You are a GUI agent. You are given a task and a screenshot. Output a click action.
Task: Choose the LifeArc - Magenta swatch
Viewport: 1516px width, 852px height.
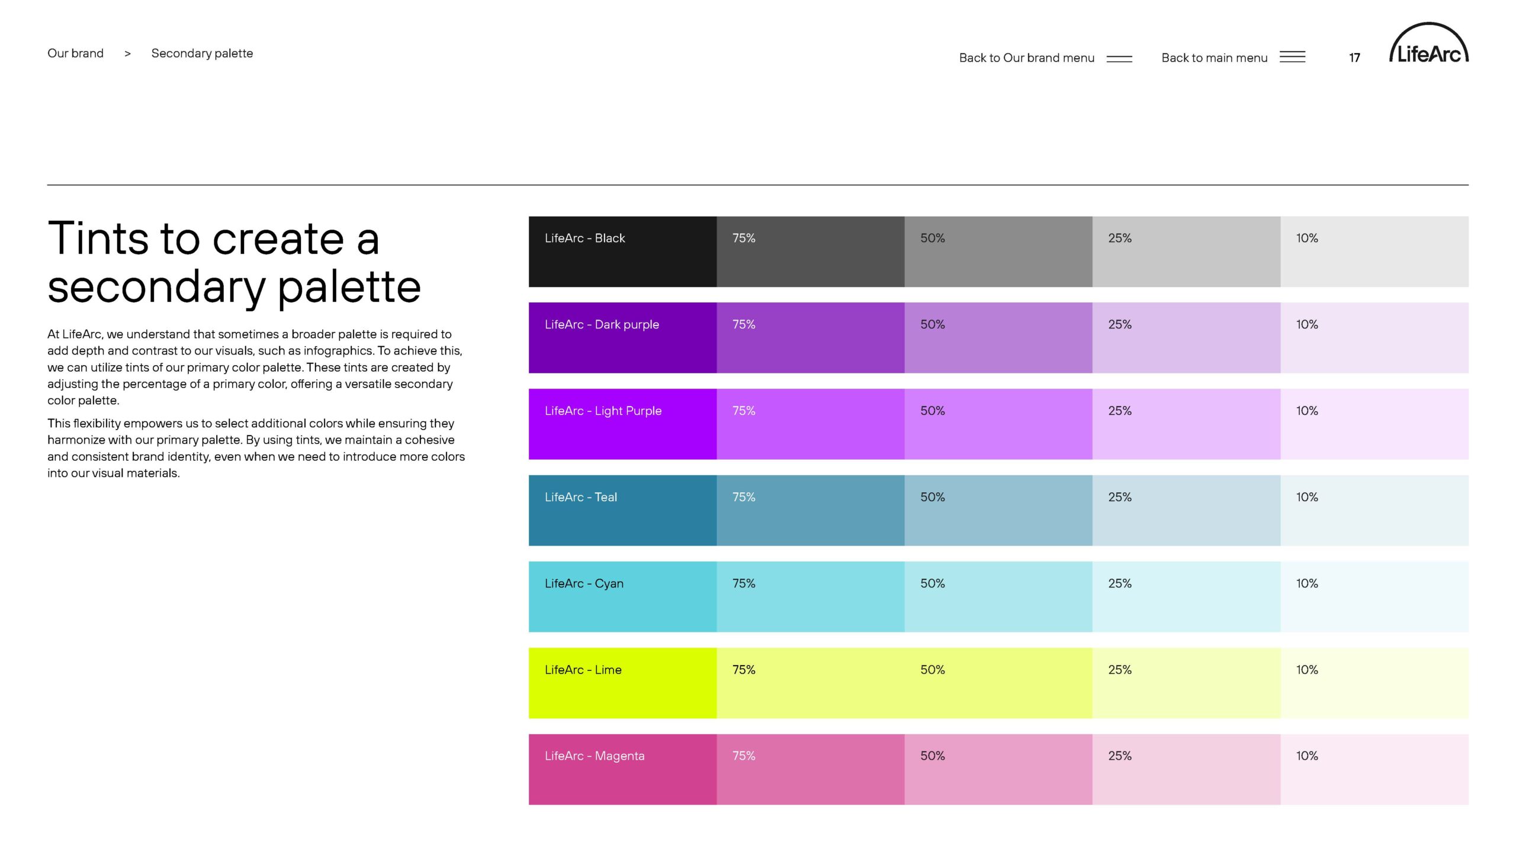click(x=622, y=769)
